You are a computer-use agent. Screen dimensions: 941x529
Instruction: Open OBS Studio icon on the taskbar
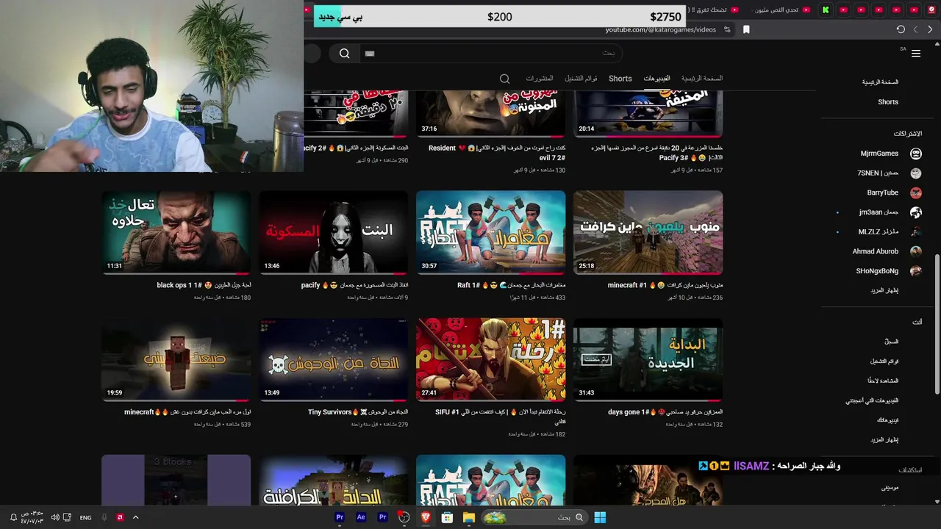(x=404, y=517)
